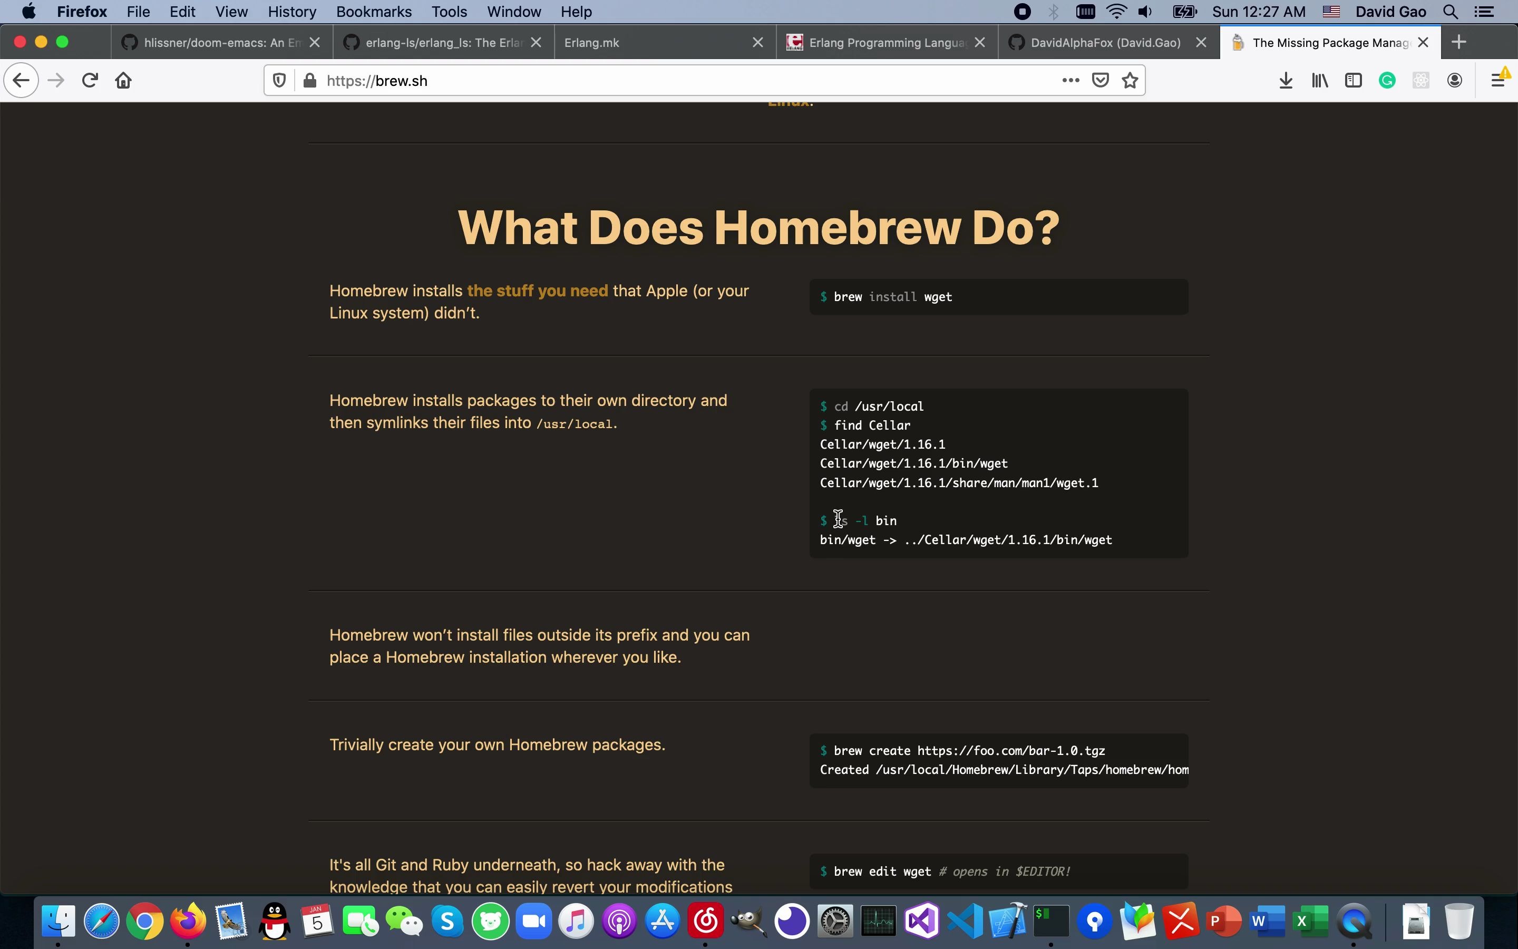Open the Firefox account menu

click(x=1455, y=80)
